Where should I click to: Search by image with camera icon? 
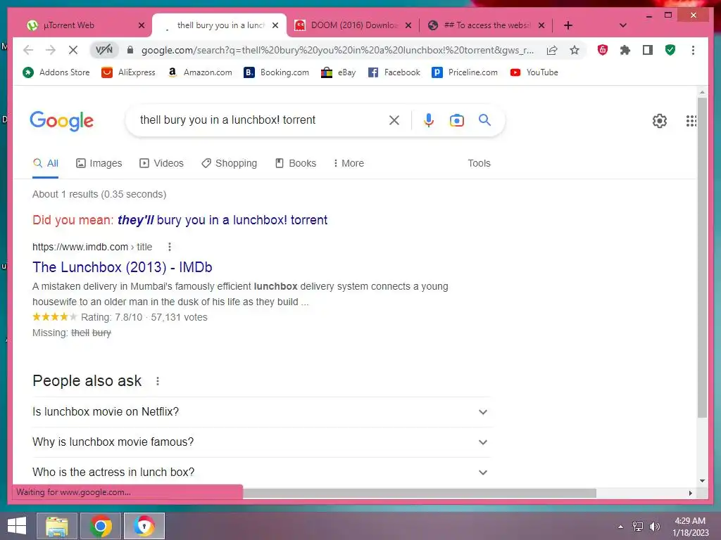coord(456,120)
